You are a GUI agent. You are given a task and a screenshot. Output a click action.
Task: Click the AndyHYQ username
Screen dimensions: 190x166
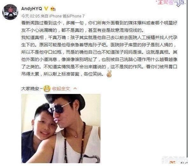coord(32,9)
